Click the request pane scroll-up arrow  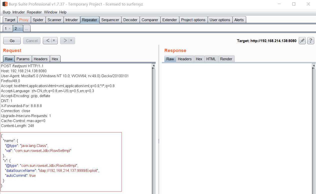[154, 65]
